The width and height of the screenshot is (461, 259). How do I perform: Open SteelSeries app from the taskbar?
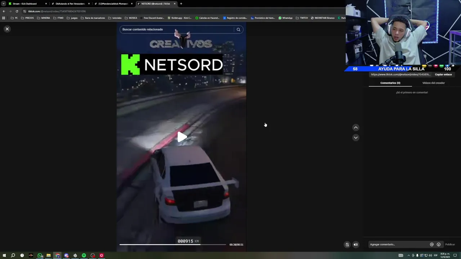[75, 255]
